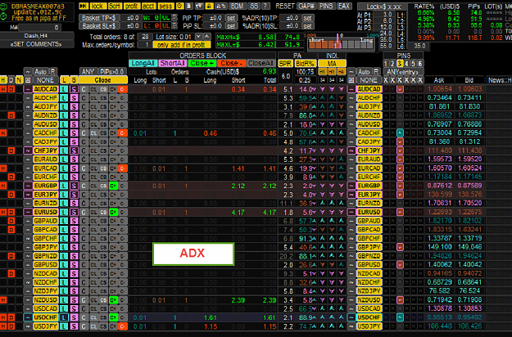Open the ANY entry selector under PINS

click(403, 71)
